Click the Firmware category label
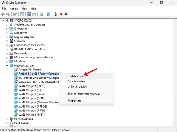This screenshot has height=132, width=177. [x=20, y=41]
